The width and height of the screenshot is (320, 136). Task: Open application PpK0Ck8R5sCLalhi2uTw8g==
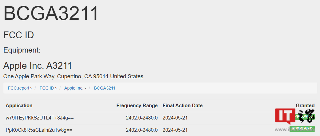click(39, 130)
